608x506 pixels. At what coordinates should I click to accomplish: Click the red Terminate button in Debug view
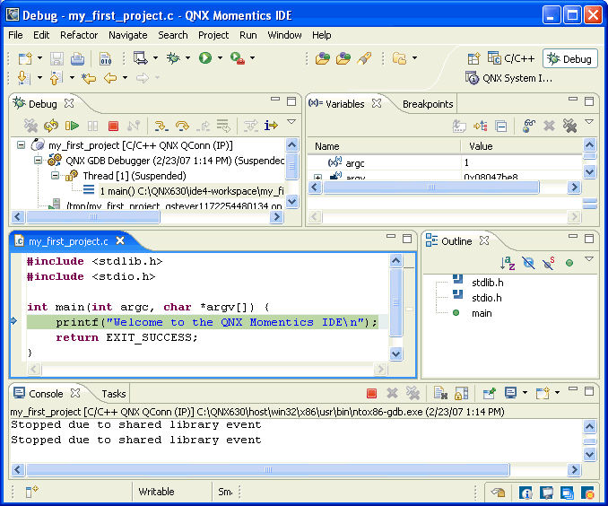pos(113,126)
